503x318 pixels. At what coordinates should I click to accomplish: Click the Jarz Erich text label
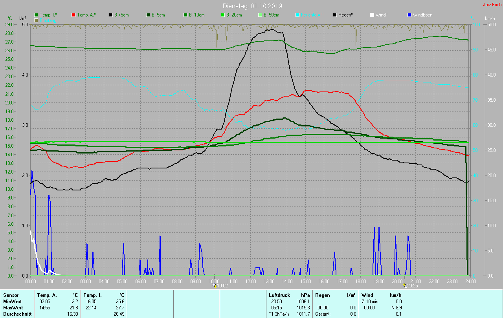[x=492, y=5]
